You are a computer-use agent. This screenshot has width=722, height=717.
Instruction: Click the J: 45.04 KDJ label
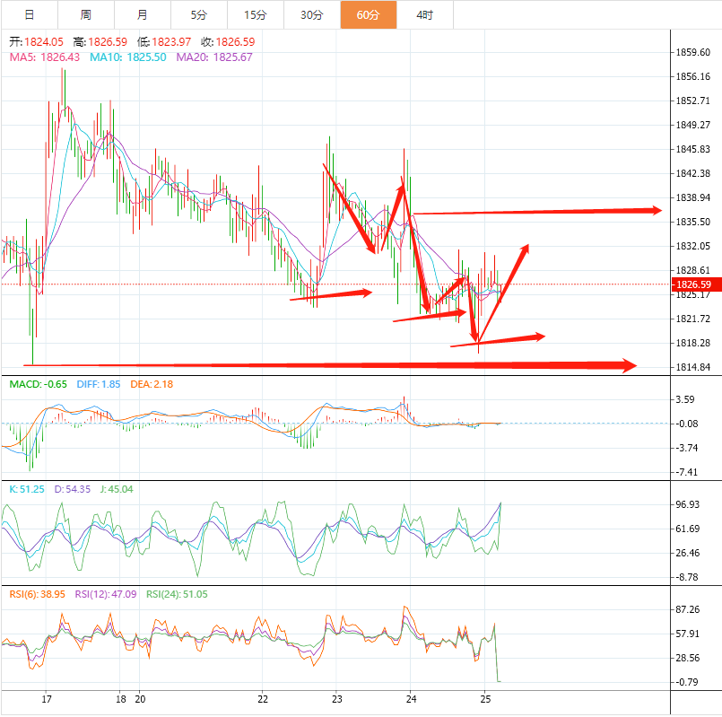(x=117, y=489)
